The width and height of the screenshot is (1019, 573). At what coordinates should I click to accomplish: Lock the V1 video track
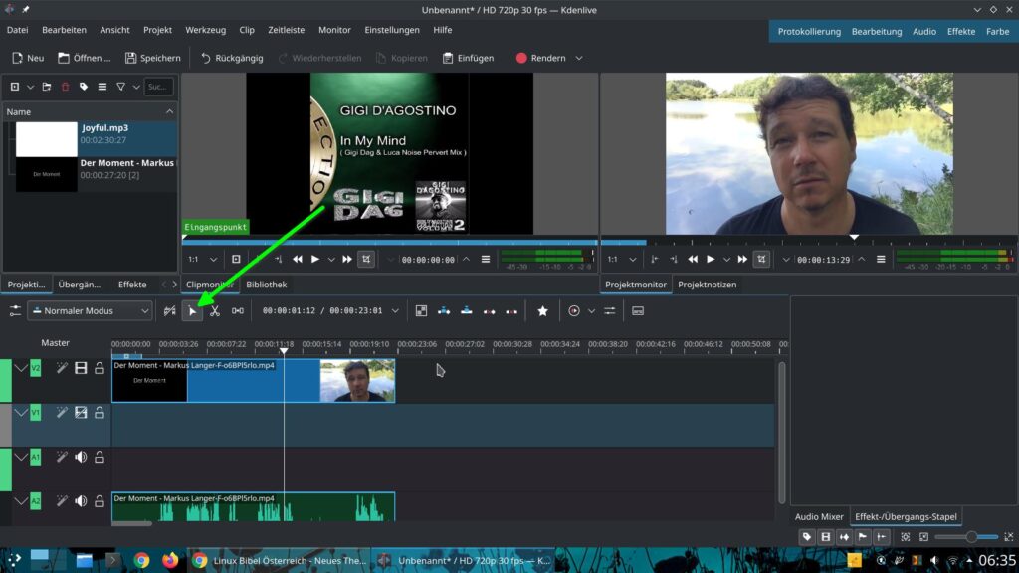pyautogui.click(x=100, y=413)
